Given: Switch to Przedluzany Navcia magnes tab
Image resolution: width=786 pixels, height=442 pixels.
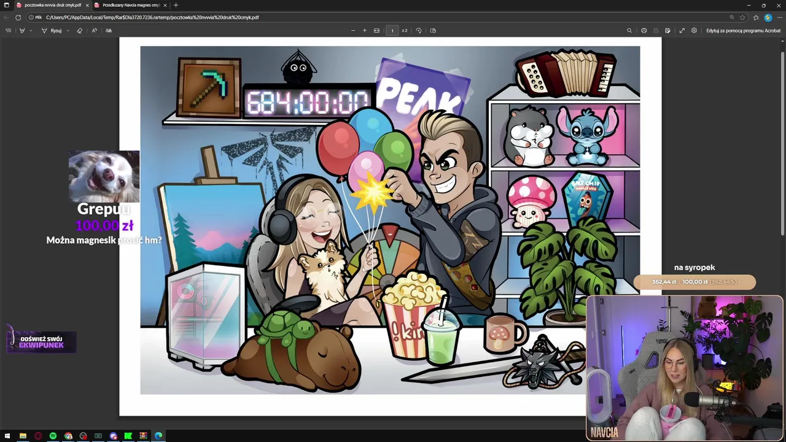Looking at the screenshot, I should click(x=131, y=5).
